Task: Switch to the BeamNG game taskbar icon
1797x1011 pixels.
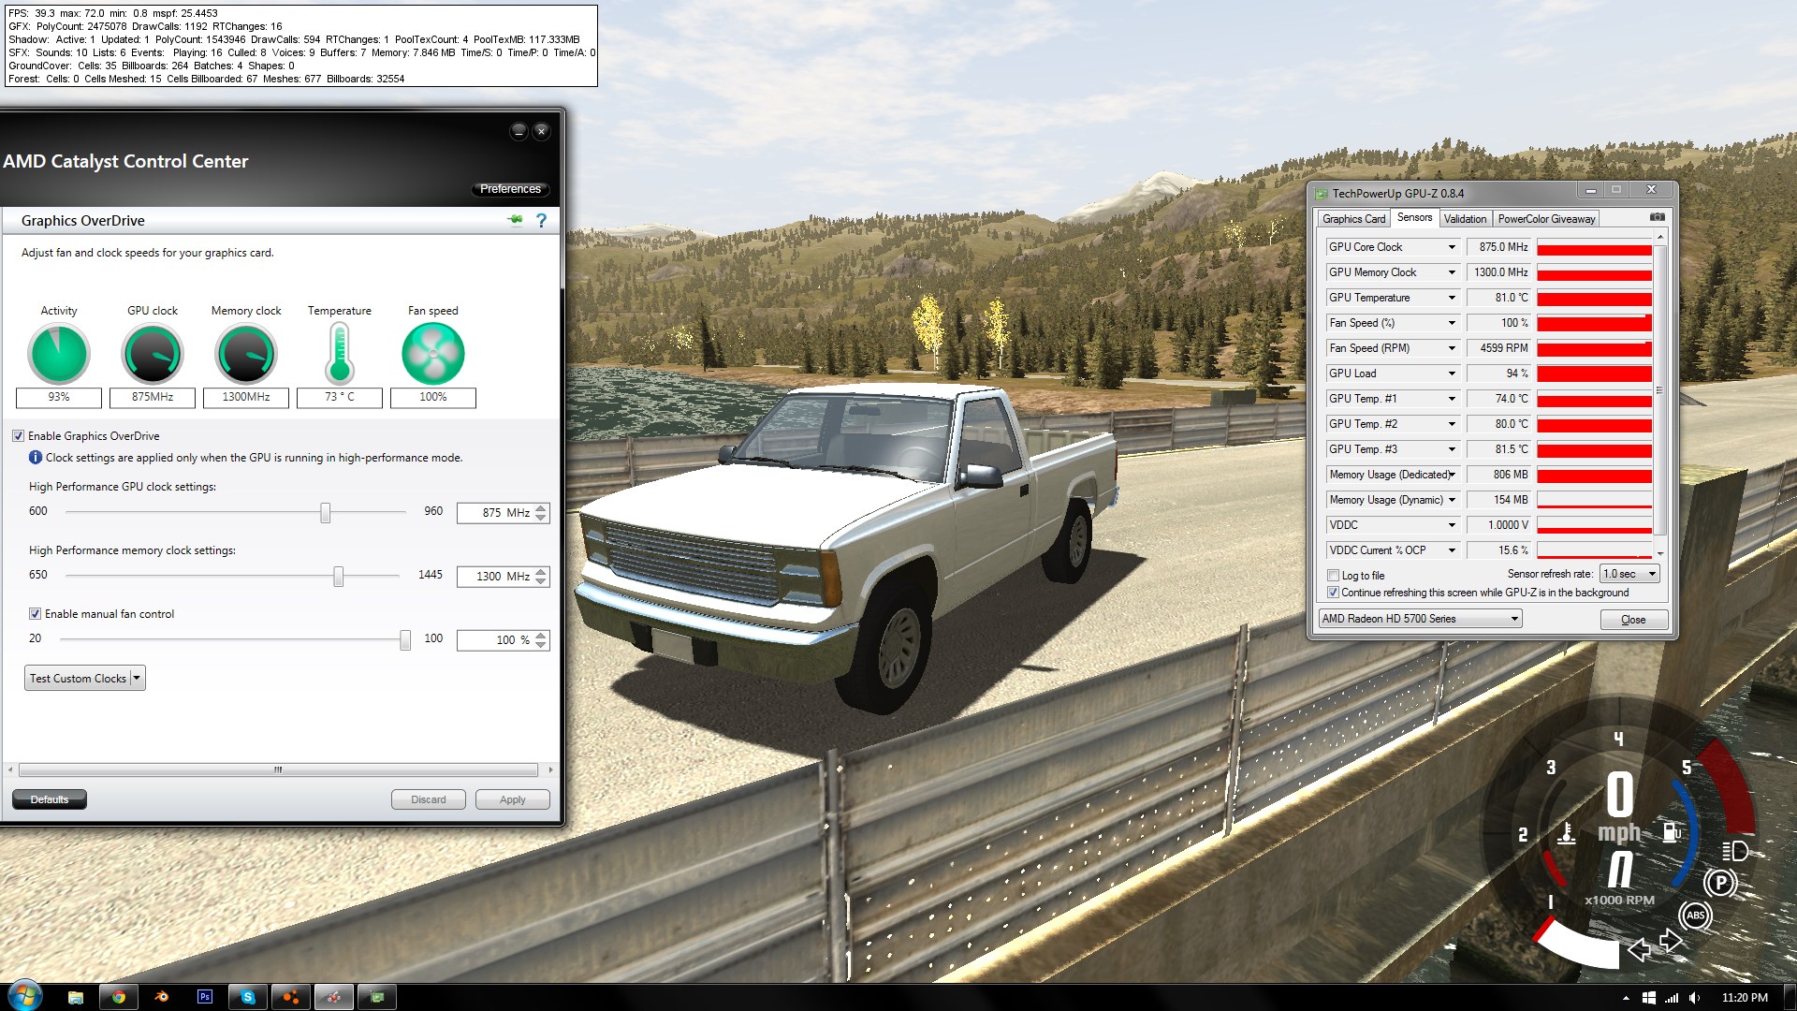Action: click(x=291, y=997)
